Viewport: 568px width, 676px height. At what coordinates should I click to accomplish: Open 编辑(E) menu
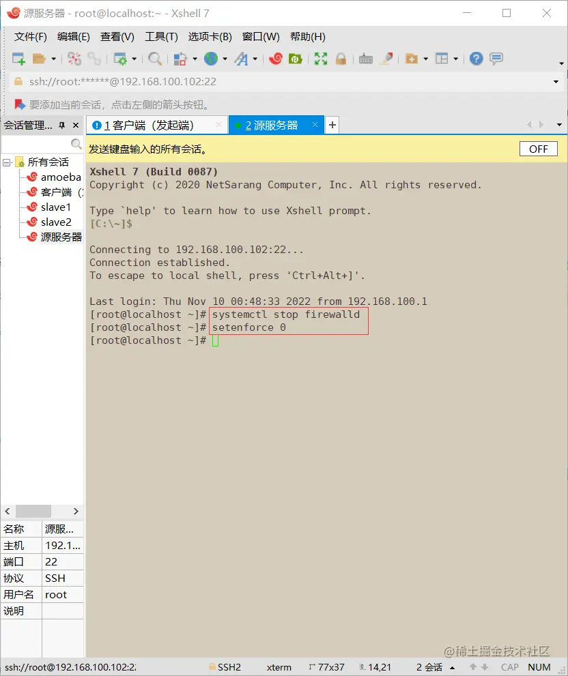(73, 37)
